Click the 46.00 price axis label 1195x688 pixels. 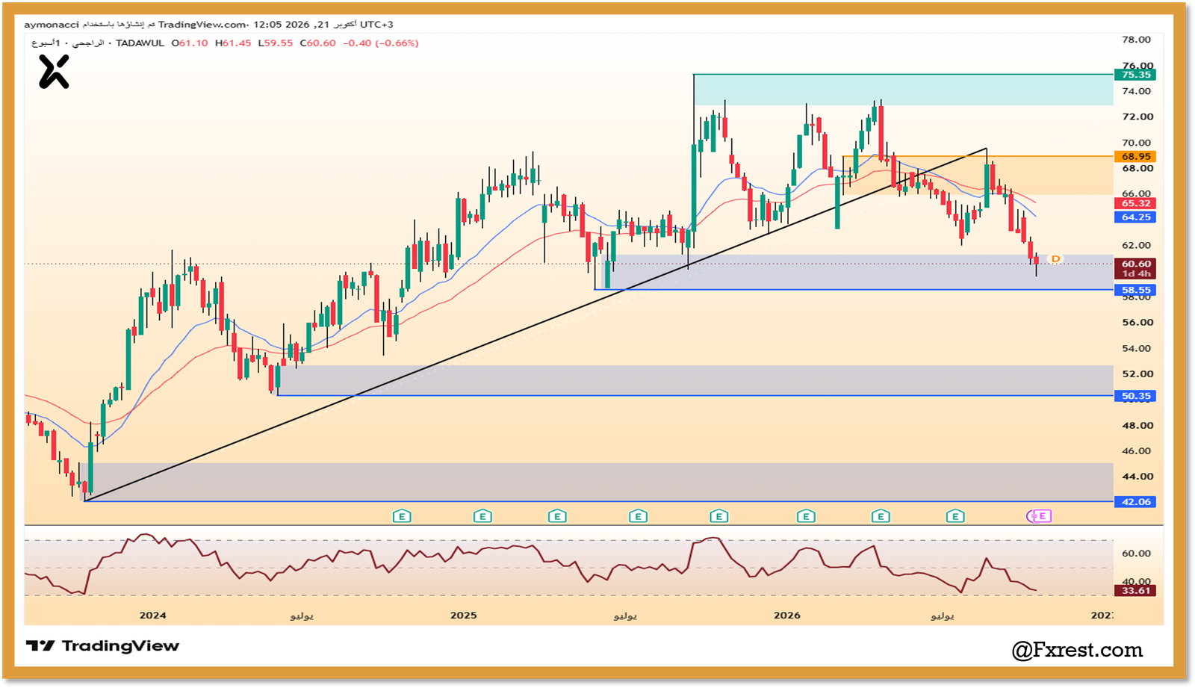click(x=1137, y=451)
